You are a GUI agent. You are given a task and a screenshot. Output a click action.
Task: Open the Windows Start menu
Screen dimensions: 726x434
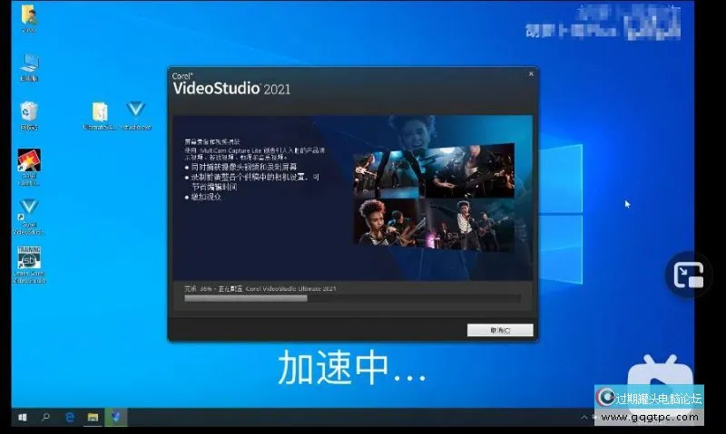[22, 418]
